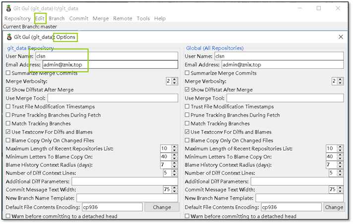Enable global Warn before committing detached head

coord(187,216)
